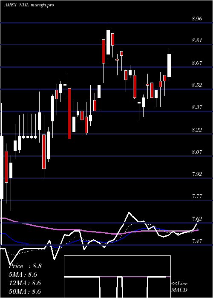Image resolution: width=213 pixels, height=298 pixels.
Task: Click the 8.07 price axis label
Action: click(x=197, y=152)
